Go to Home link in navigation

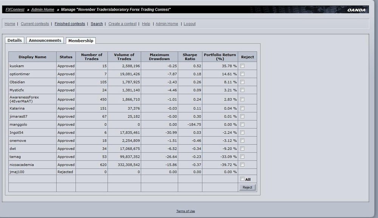tap(10, 24)
